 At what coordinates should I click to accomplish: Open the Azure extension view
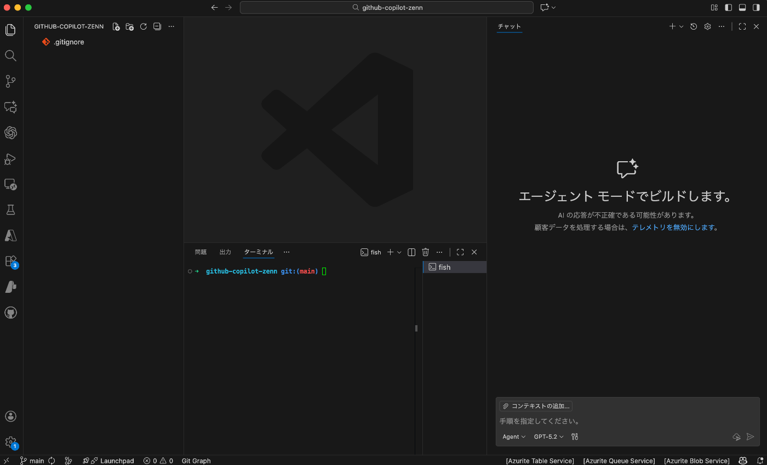click(x=10, y=235)
